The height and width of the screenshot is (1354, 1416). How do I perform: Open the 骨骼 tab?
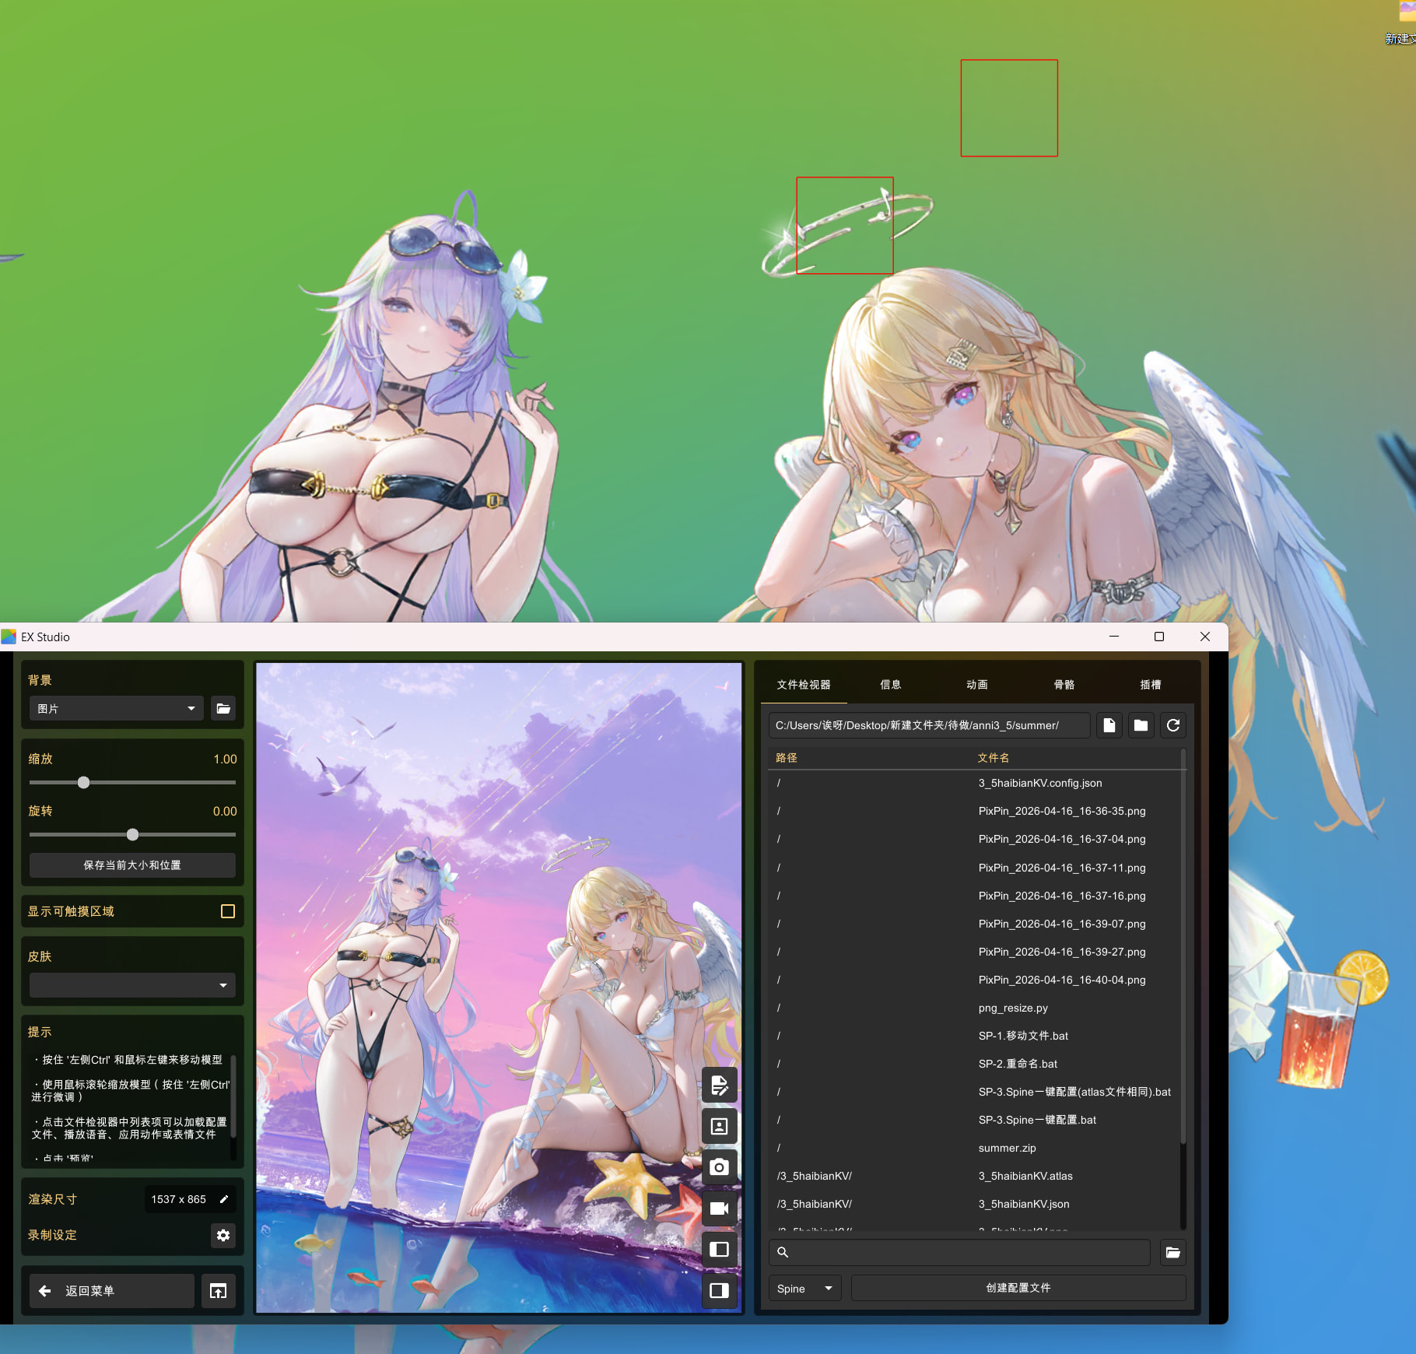pyautogui.click(x=1064, y=685)
